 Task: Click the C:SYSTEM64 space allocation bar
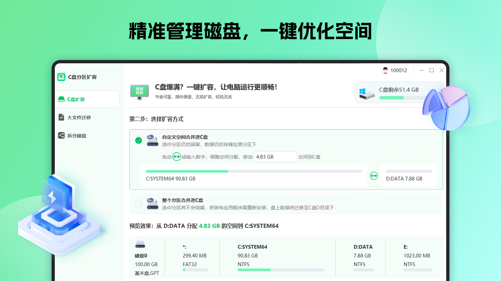254,171
